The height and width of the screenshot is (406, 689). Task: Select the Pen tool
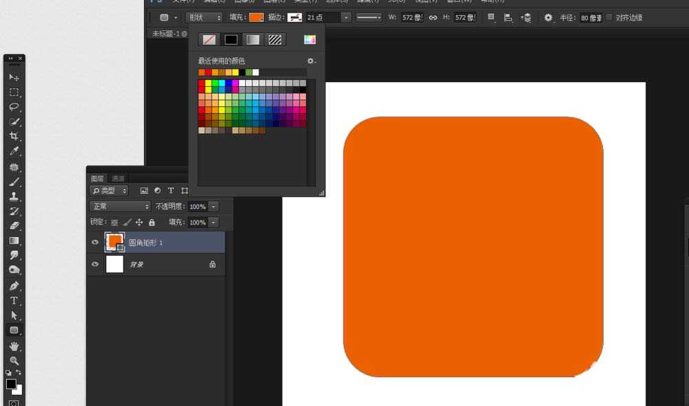click(x=14, y=285)
